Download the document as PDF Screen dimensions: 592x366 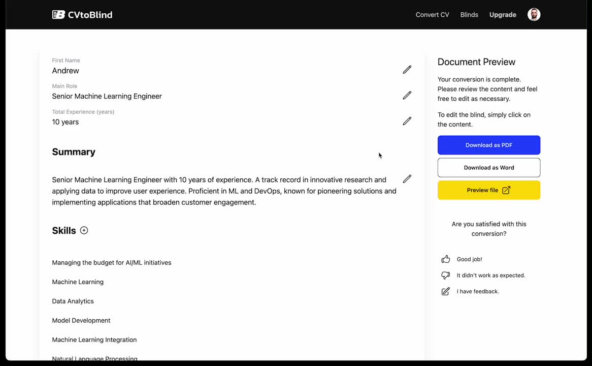(489, 145)
